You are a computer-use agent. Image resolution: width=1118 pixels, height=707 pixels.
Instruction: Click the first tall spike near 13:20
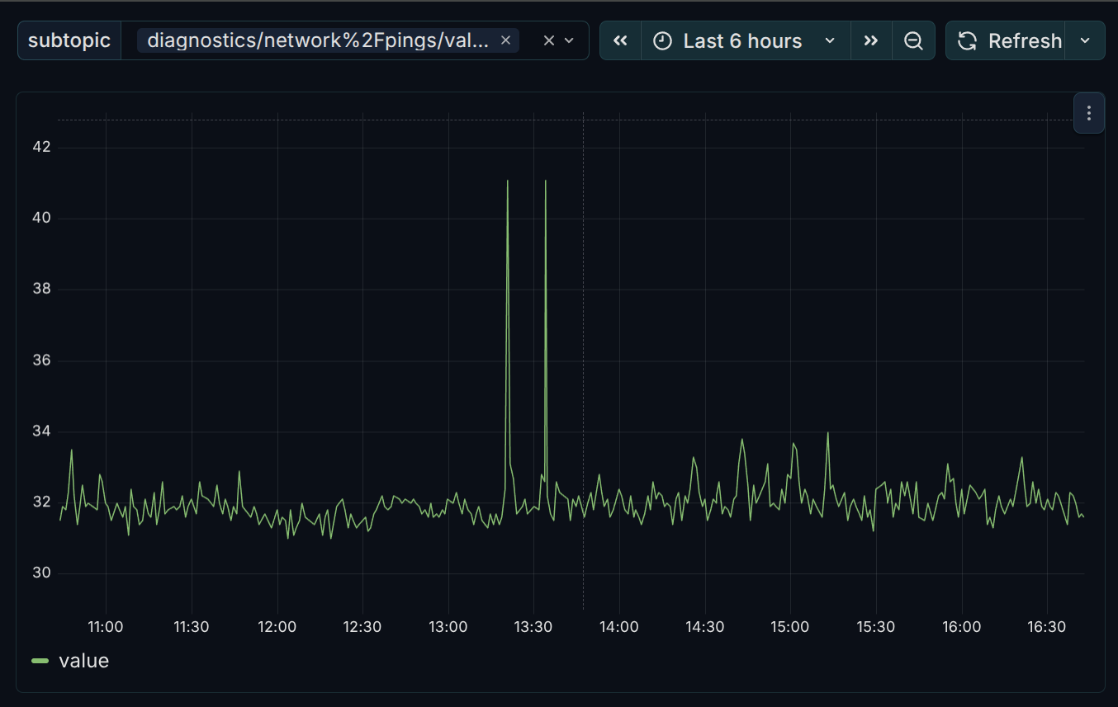[507, 181]
